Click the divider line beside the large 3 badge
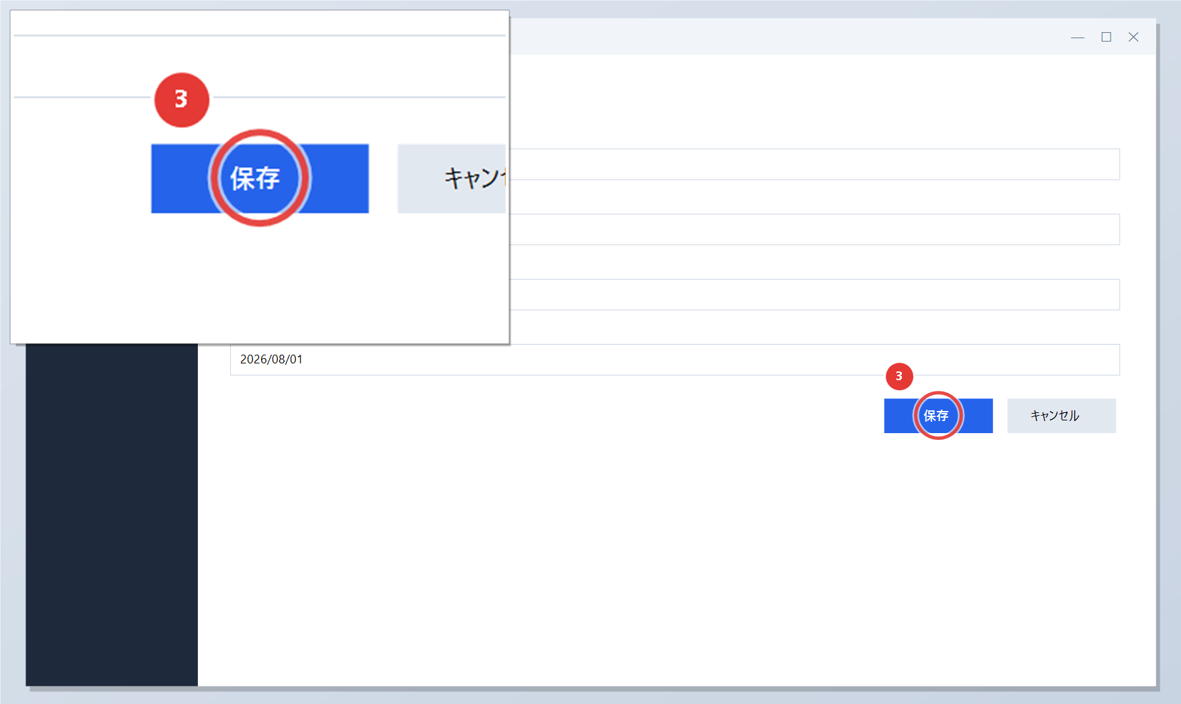This screenshot has height=704, width=1181. 359,97
